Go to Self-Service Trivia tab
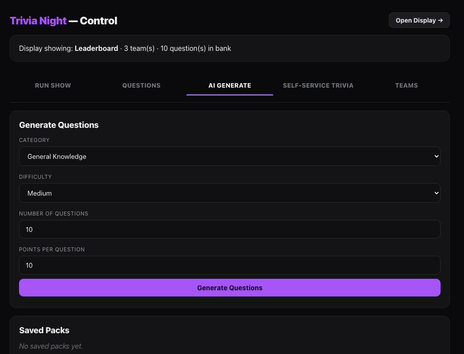 [x=318, y=85]
